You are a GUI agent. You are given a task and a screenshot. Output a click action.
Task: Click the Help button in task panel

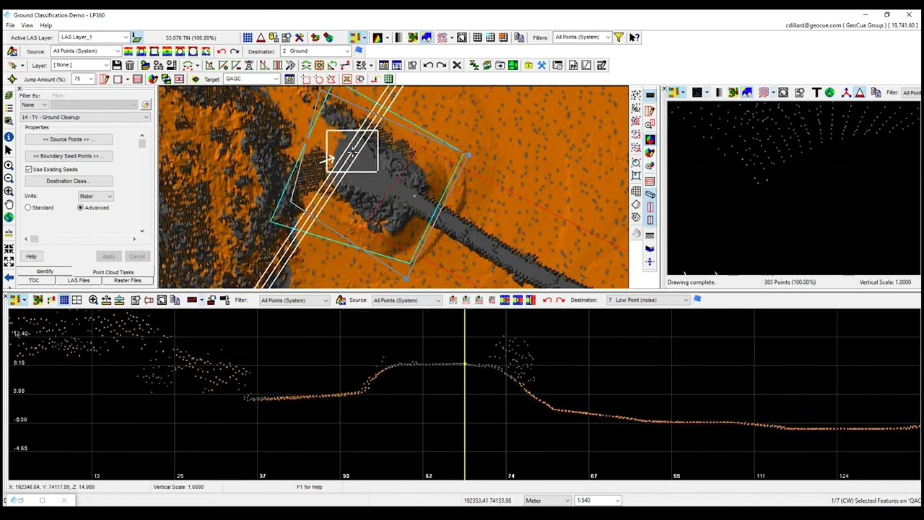pyautogui.click(x=31, y=256)
